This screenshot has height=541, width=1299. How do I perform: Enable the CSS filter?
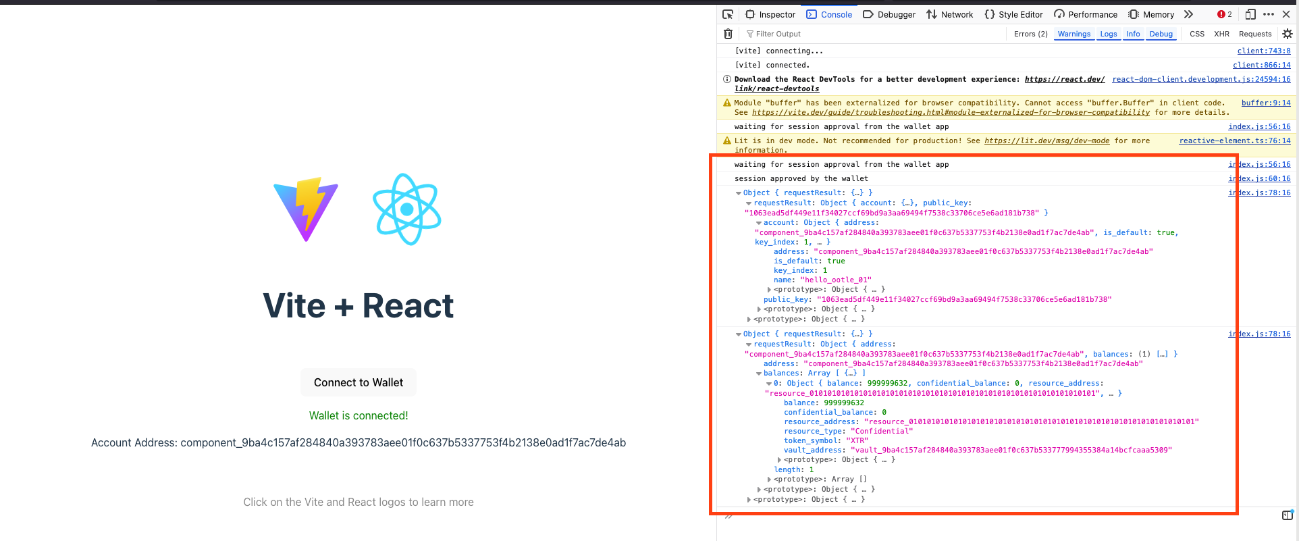click(1197, 34)
